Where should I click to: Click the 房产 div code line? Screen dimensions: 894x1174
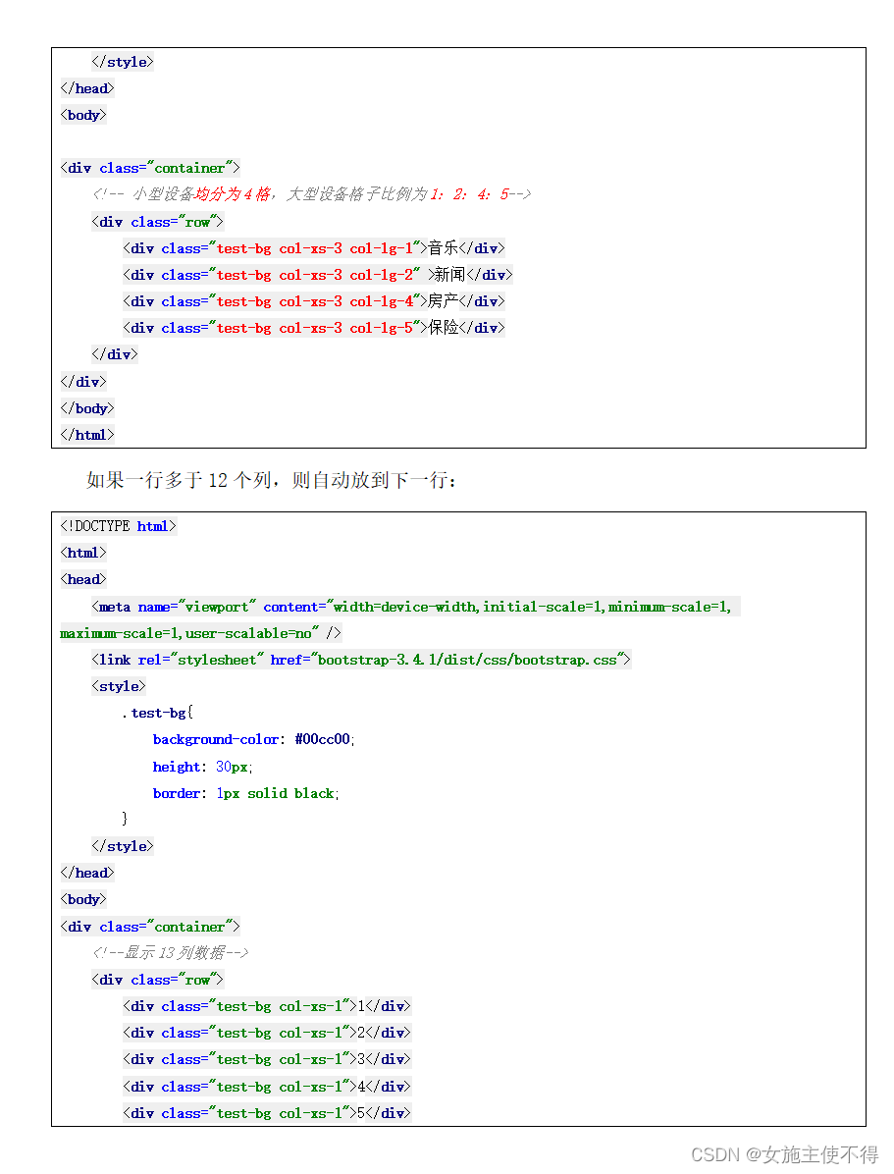click(x=312, y=301)
